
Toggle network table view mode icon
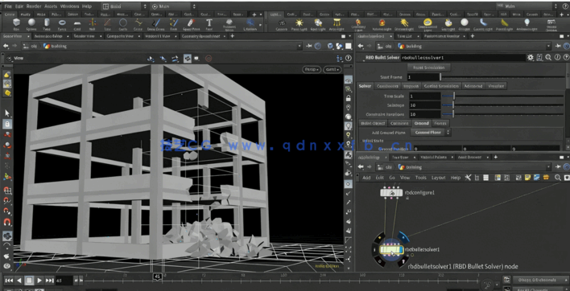(485, 178)
